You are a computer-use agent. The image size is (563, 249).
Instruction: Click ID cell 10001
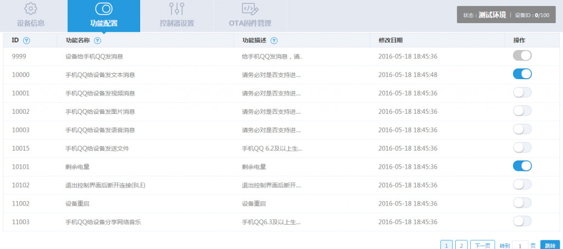(21, 93)
